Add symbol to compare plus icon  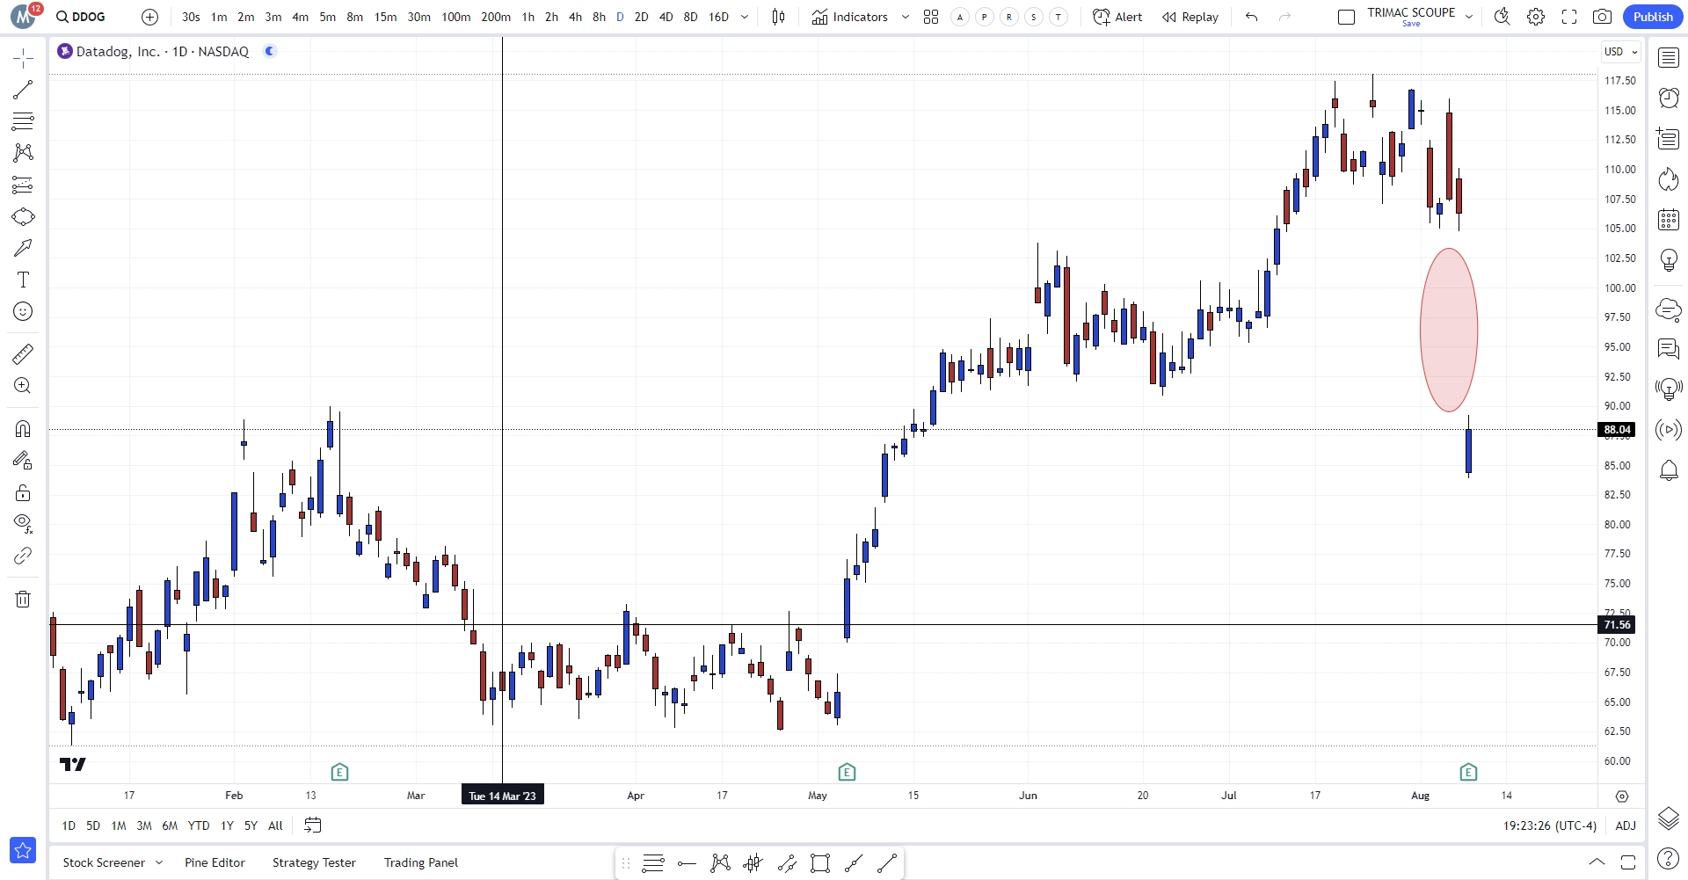[x=150, y=17]
